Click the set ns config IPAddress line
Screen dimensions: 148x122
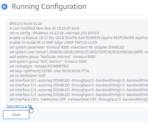pyautogui.click(x=54, y=33)
